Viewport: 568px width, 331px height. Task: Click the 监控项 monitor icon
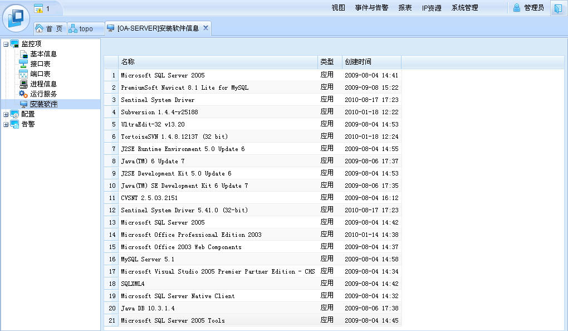(x=14, y=44)
